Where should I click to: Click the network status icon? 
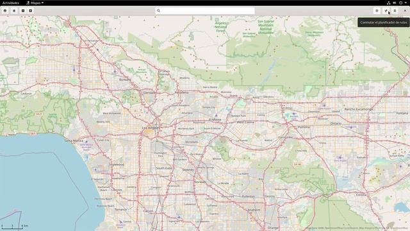(389, 3)
